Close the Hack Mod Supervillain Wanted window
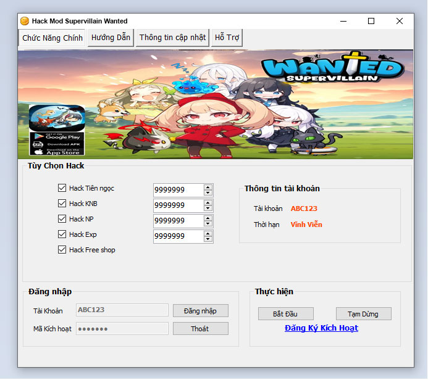The height and width of the screenshot is (380, 428). 400,21
